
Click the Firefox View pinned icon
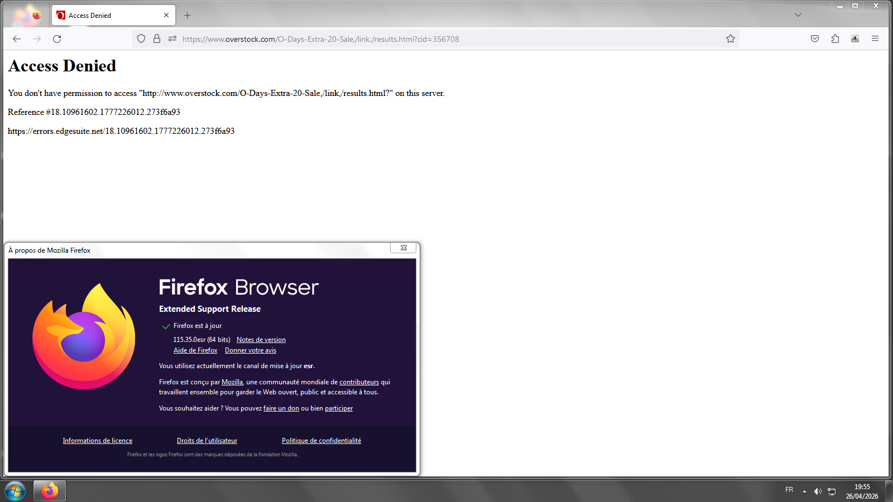point(36,16)
